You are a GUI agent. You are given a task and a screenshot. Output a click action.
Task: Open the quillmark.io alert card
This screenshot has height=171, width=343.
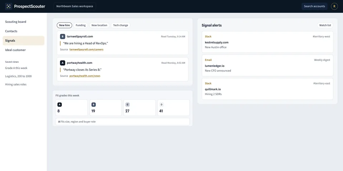[267, 89]
